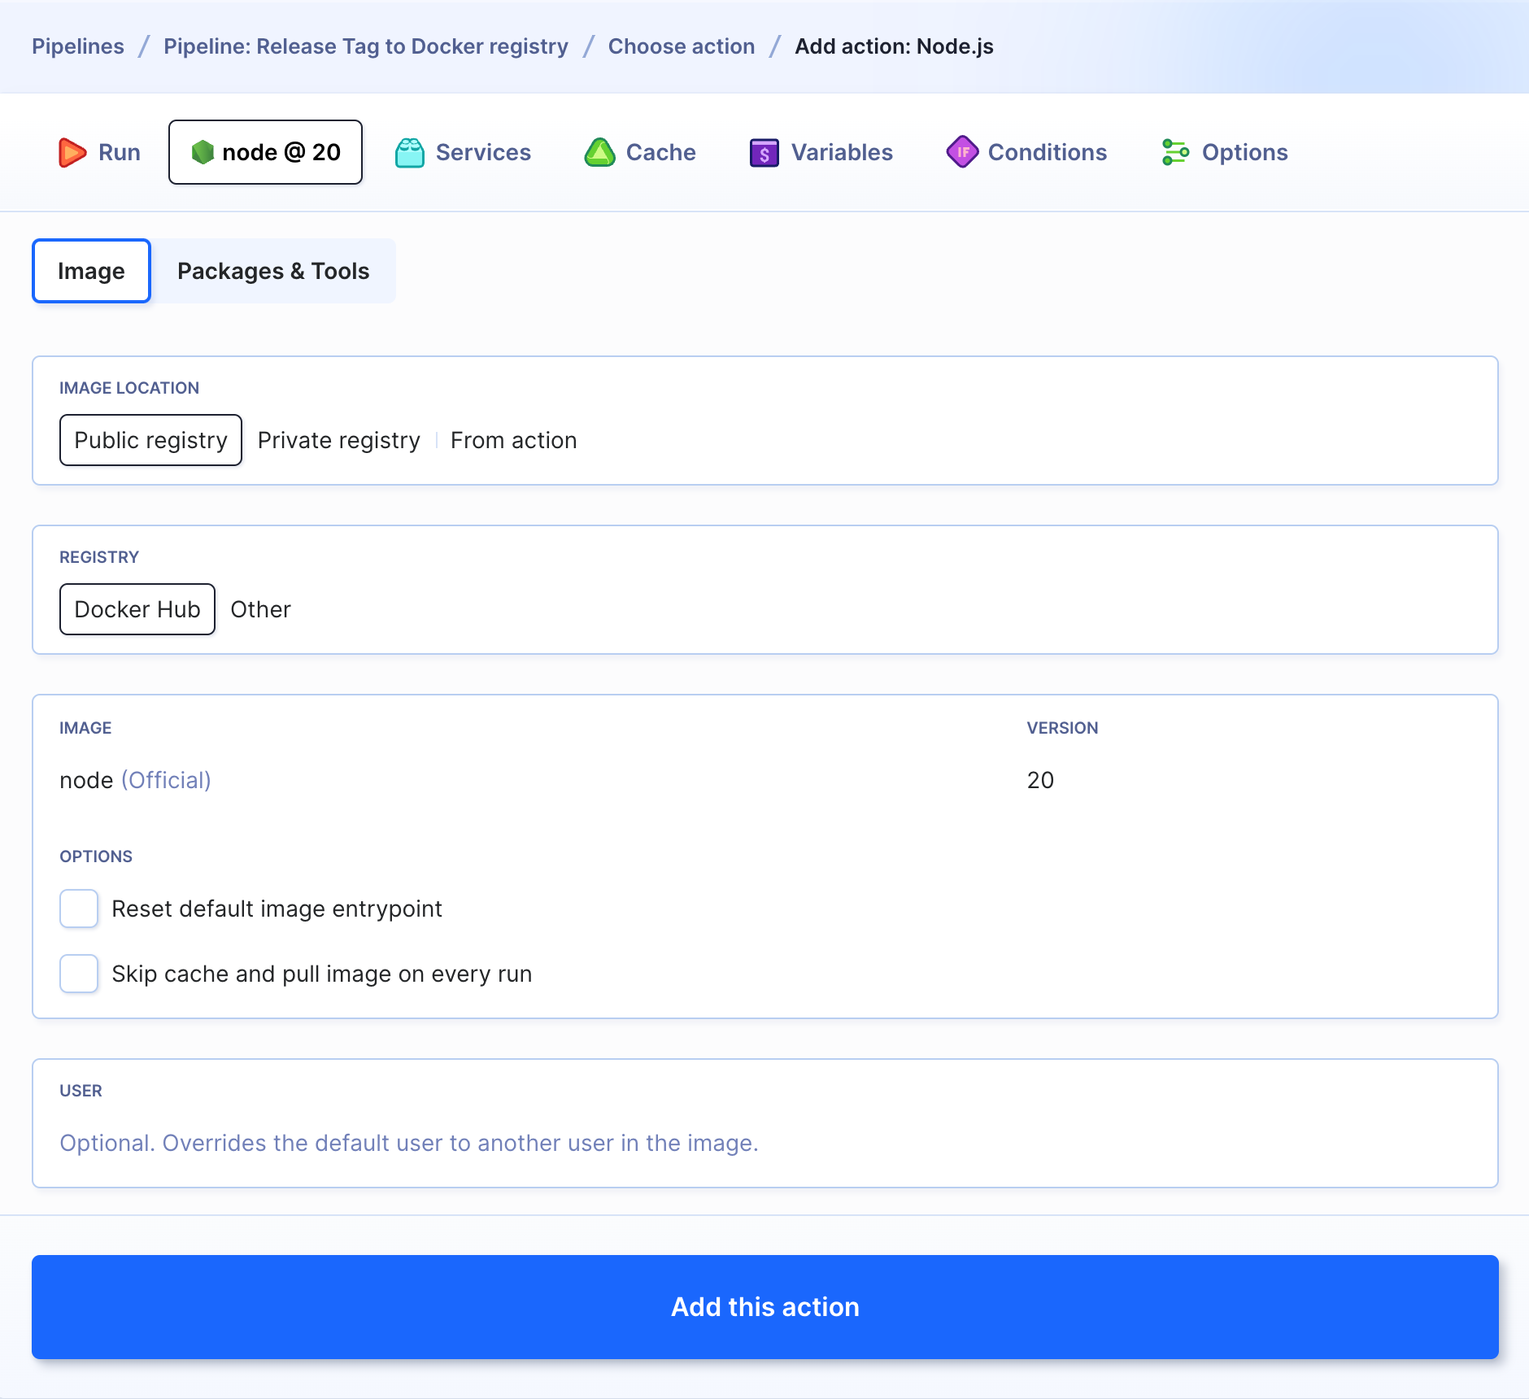
Task: Click the green Options sliders icon
Action: pyautogui.click(x=1175, y=152)
